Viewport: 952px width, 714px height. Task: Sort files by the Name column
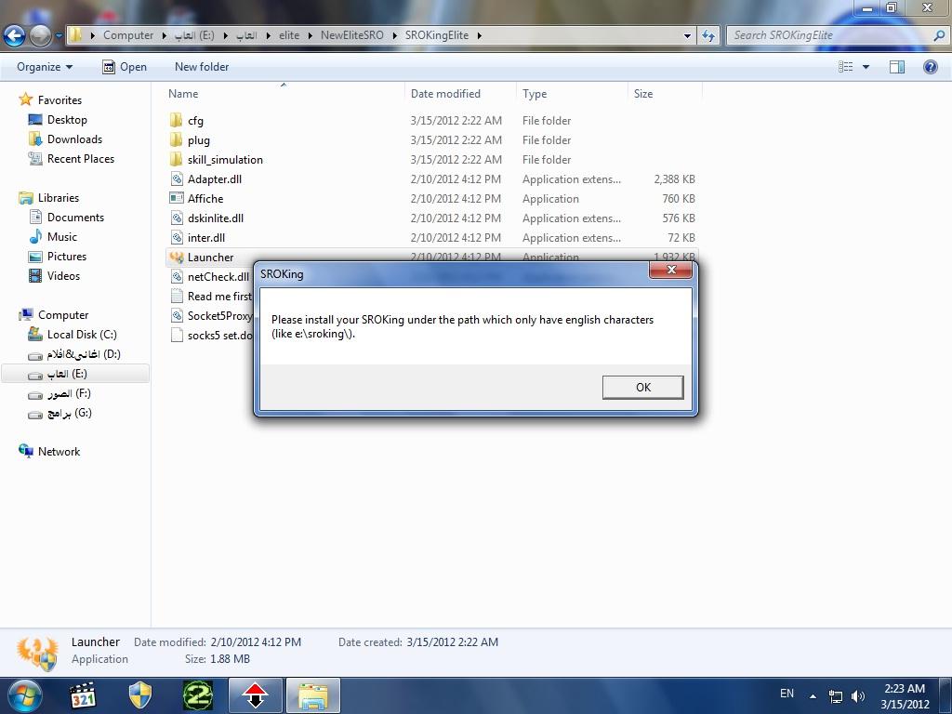point(183,94)
